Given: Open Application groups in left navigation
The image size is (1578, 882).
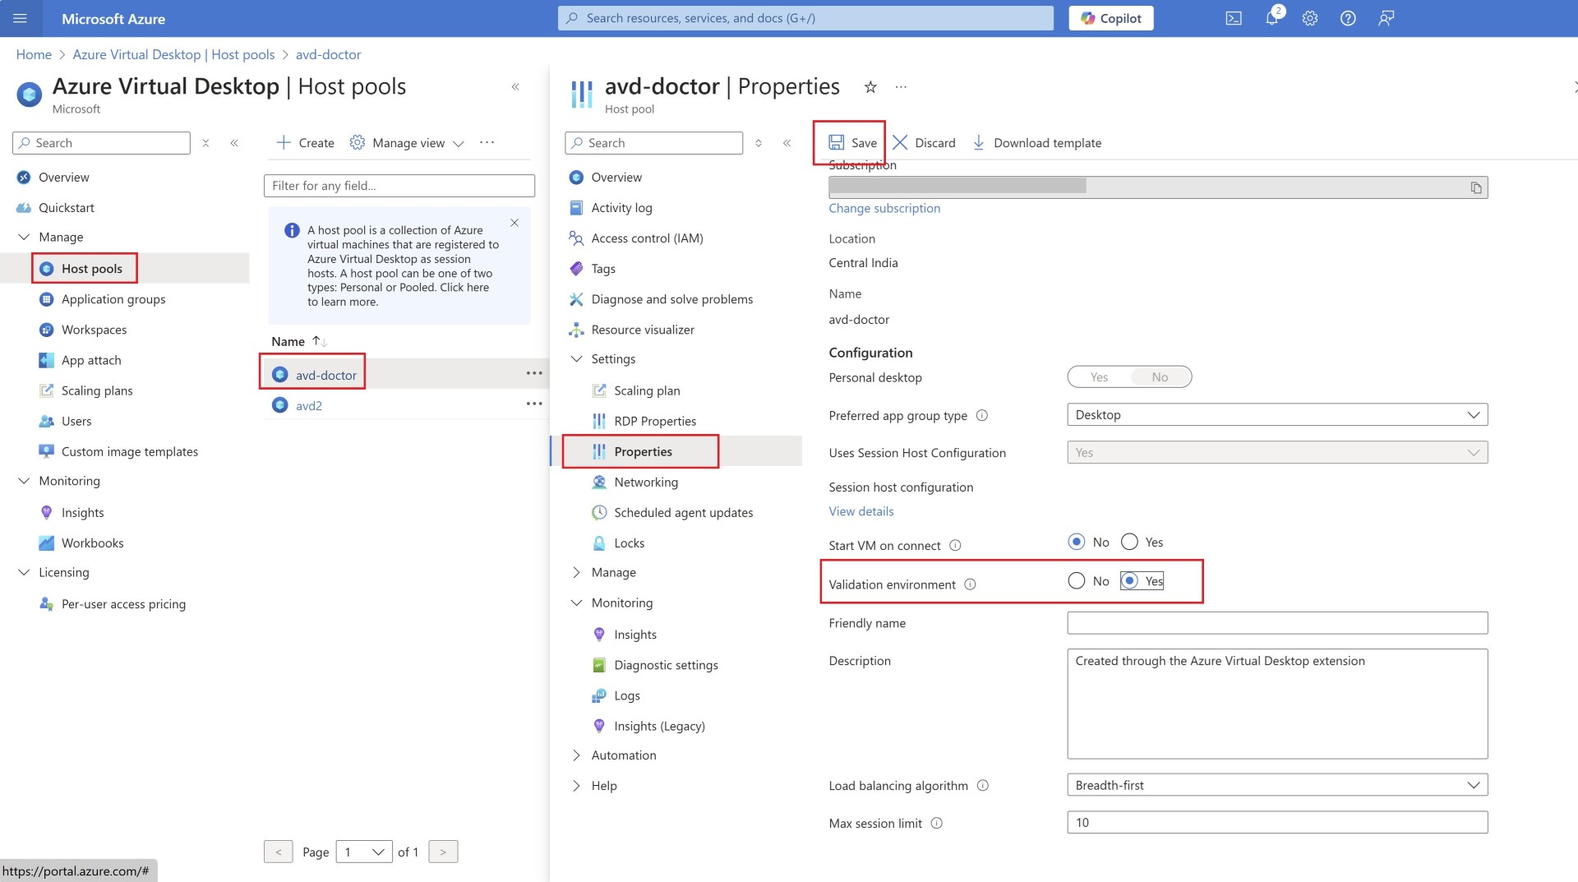Looking at the screenshot, I should (113, 299).
